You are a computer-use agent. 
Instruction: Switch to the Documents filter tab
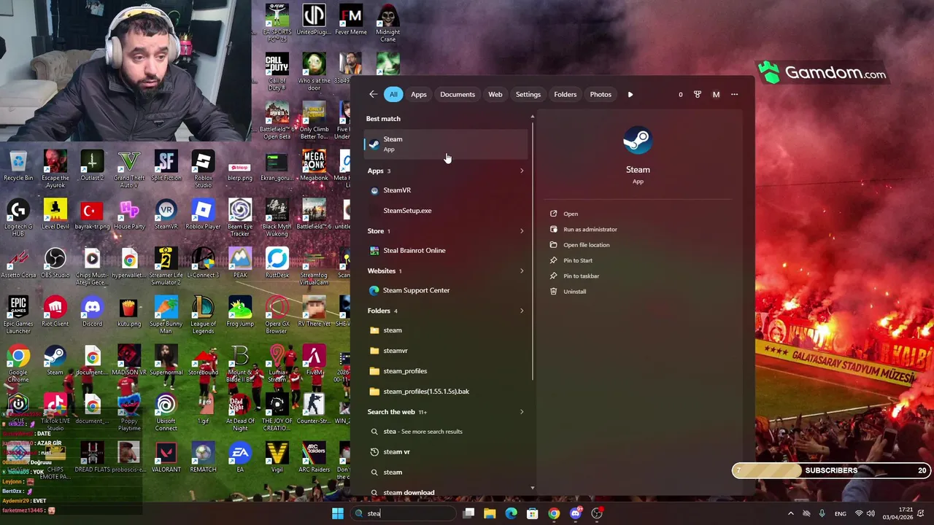pos(458,94)
